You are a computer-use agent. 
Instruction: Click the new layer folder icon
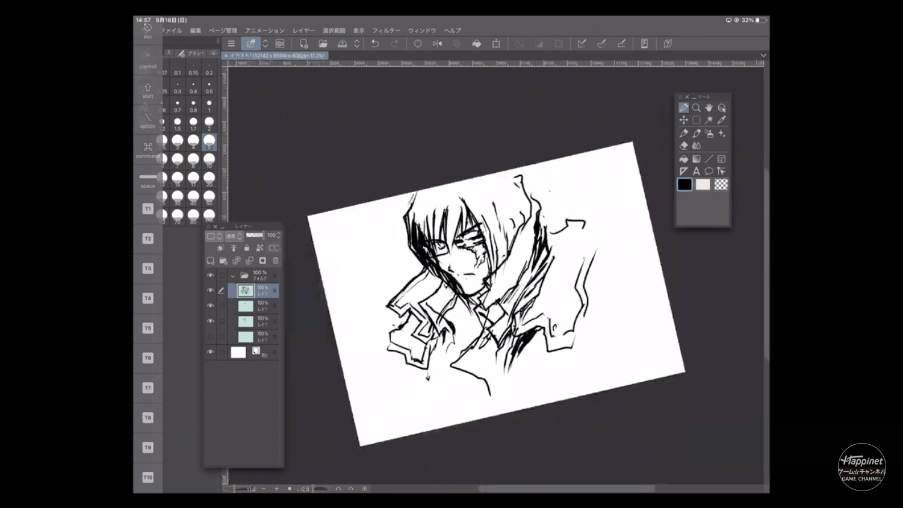point(223,261)
